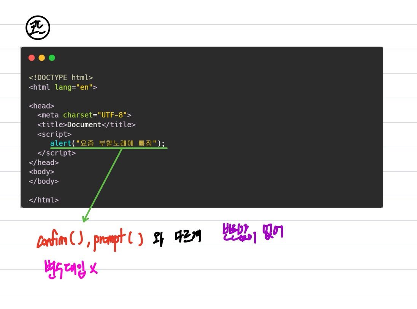Click the '<meta charset="UTF-8">' line
Viewport: 417px width, 309px height.
click(84, 115)
